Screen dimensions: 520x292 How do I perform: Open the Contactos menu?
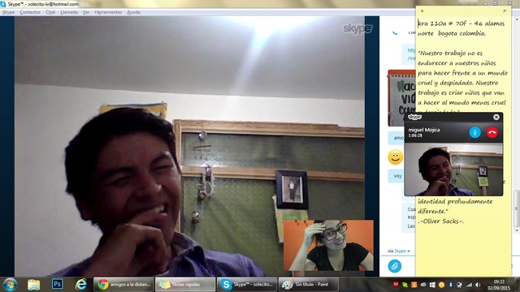(x=30, y=12)
